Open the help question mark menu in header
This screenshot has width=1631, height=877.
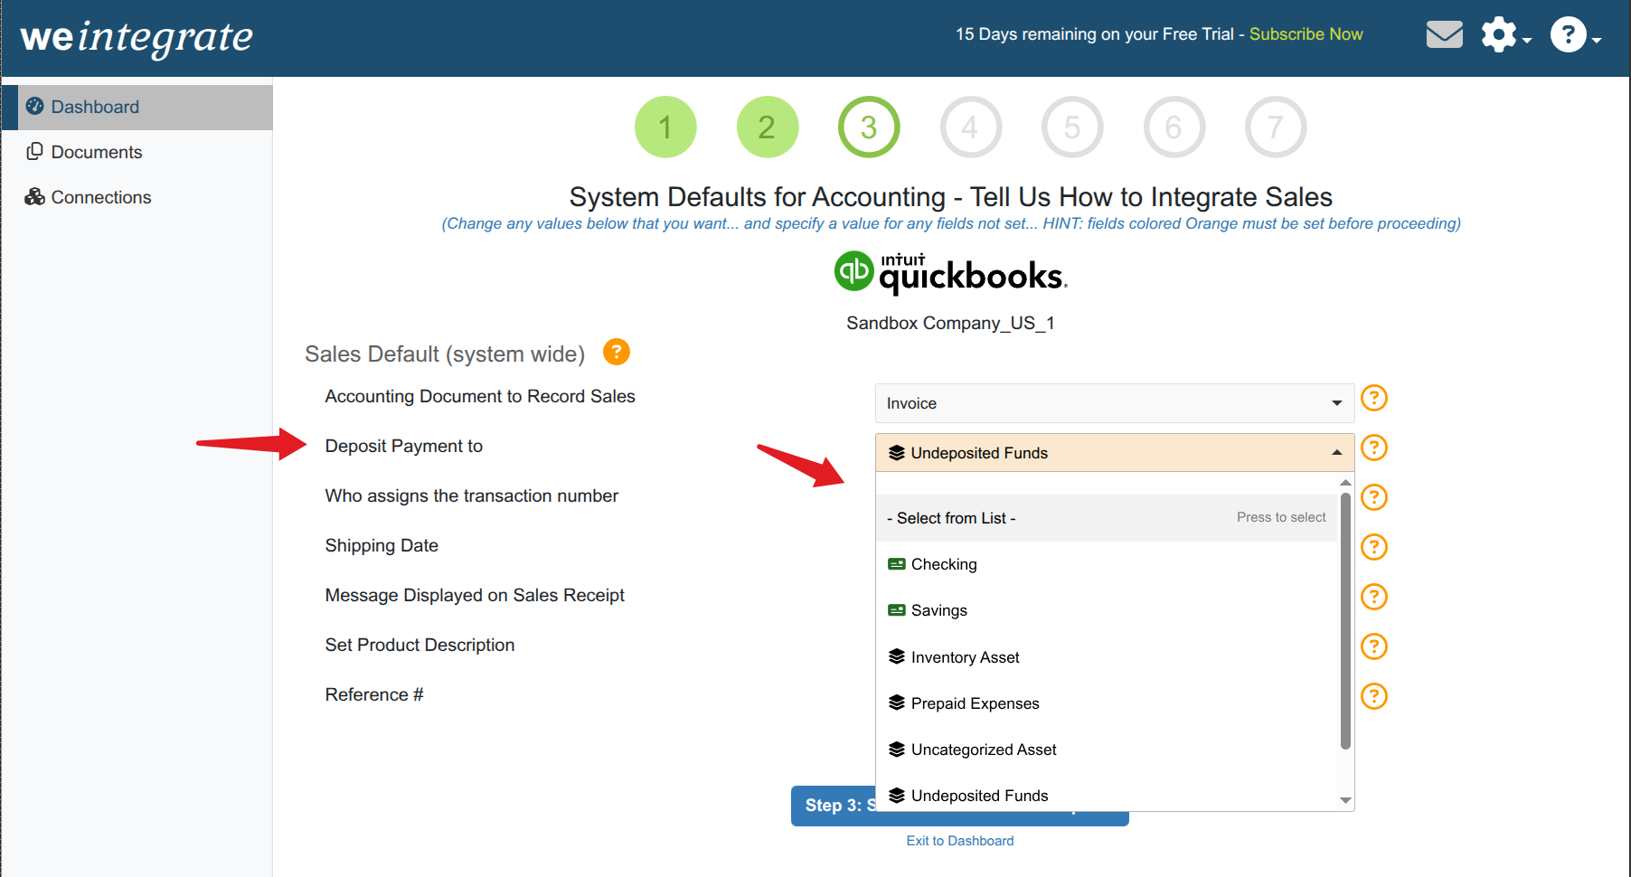1569,35
